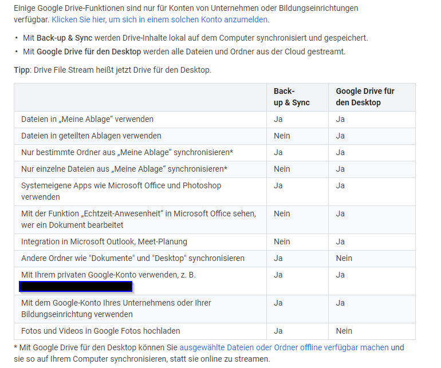Click the bold 'Back-up & Sync' bullet text
Screen dimensions: 441x368
64,38
